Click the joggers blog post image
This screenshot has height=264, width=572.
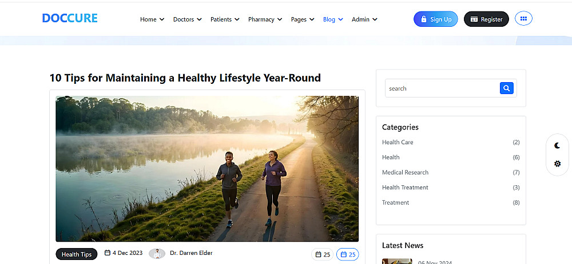point(207,169)
